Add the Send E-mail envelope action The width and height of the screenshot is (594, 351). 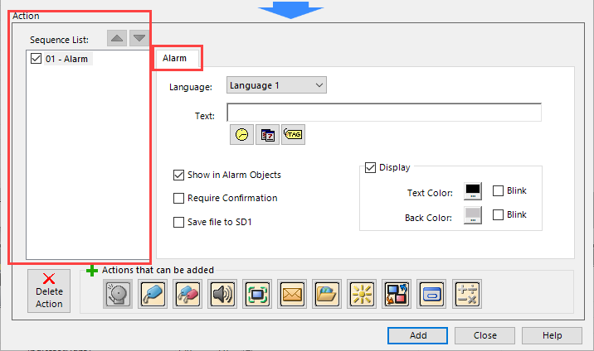coord(292,294)
